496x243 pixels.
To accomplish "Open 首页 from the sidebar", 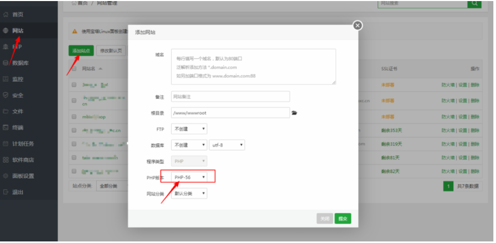I will 17,14.
